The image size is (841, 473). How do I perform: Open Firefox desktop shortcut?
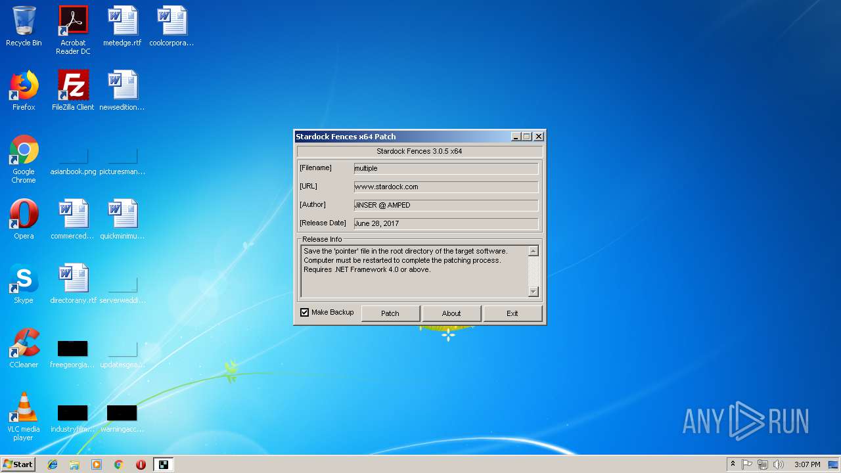click(x=24, y=91)
